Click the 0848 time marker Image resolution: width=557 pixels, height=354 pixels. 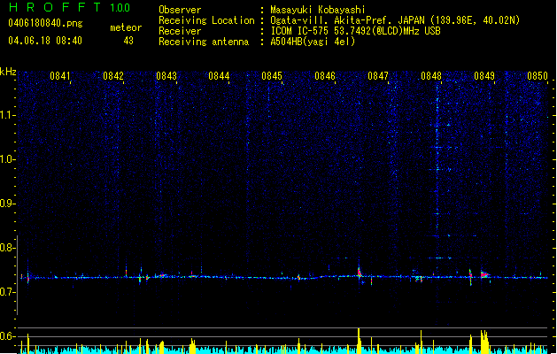click(431, 76)
